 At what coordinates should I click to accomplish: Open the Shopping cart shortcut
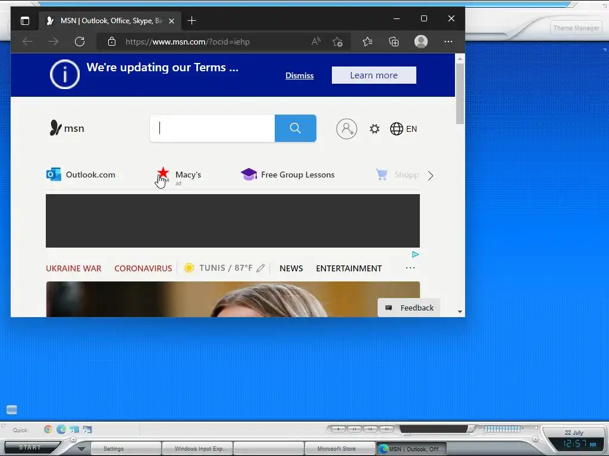397,175
